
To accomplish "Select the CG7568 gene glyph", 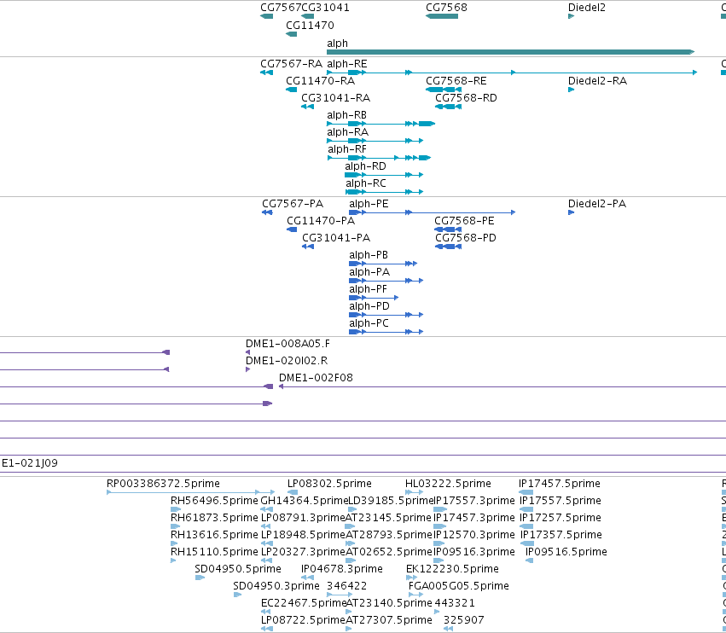I will pos(442,16).
